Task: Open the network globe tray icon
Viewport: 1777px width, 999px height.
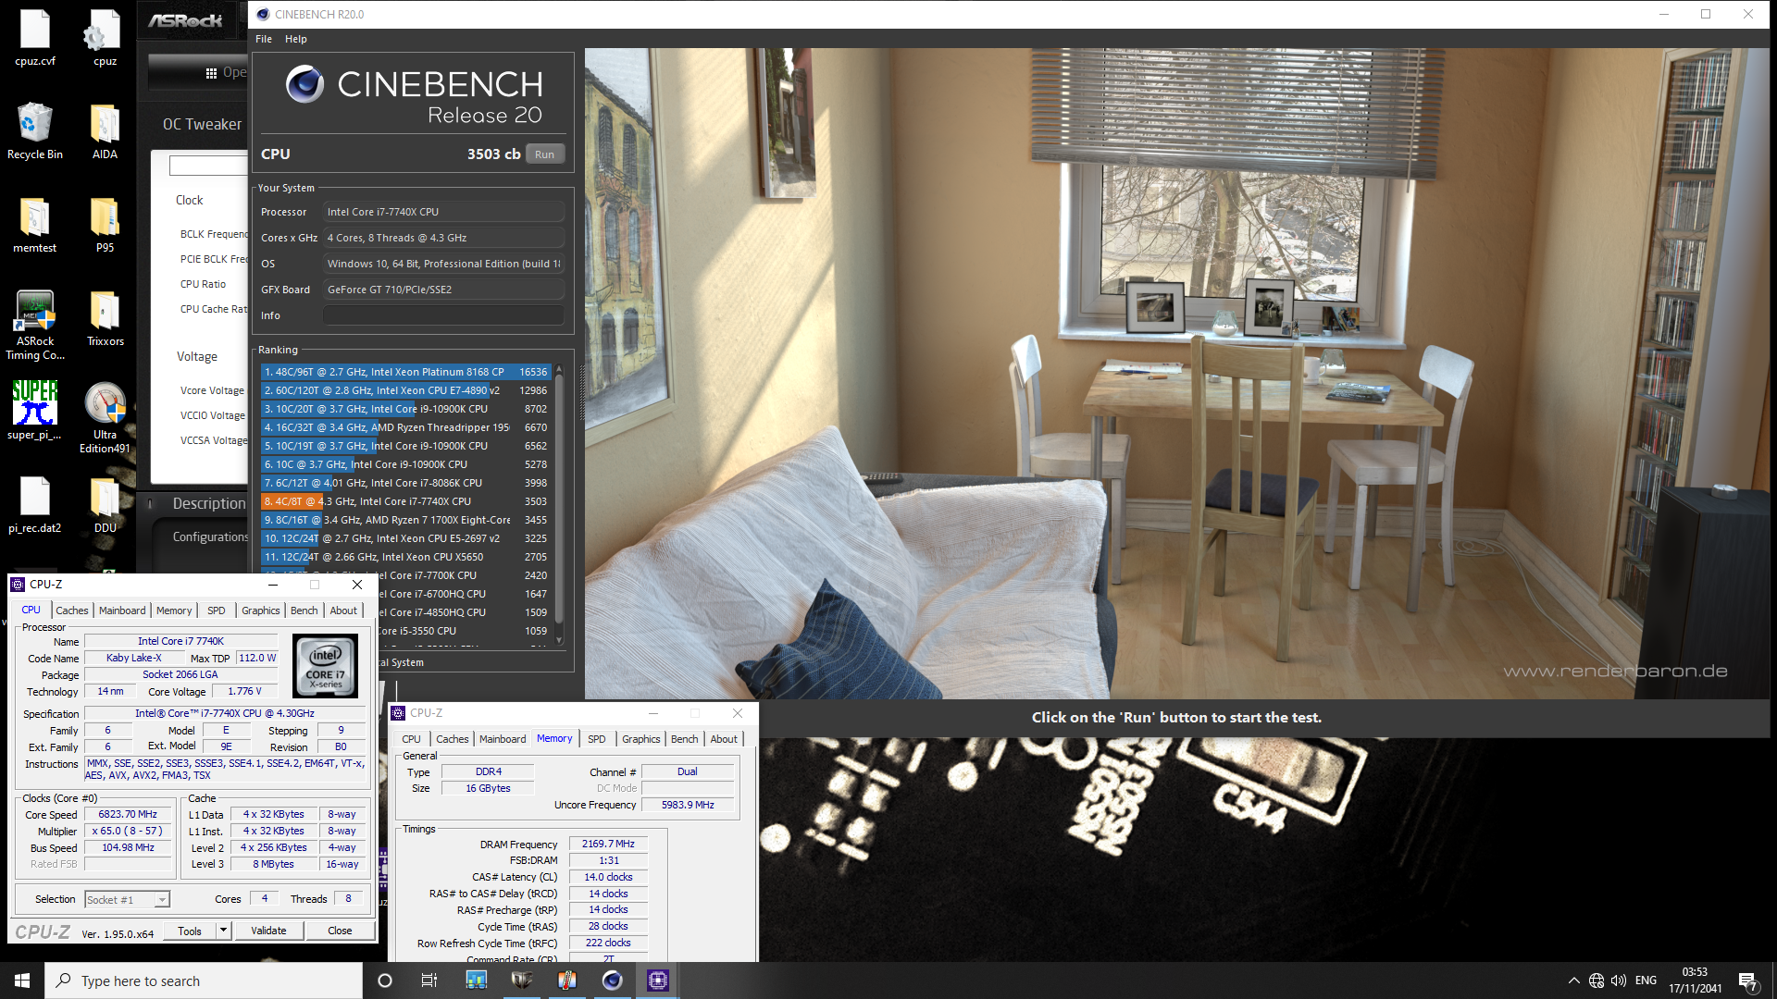Action: [1597, 980]
